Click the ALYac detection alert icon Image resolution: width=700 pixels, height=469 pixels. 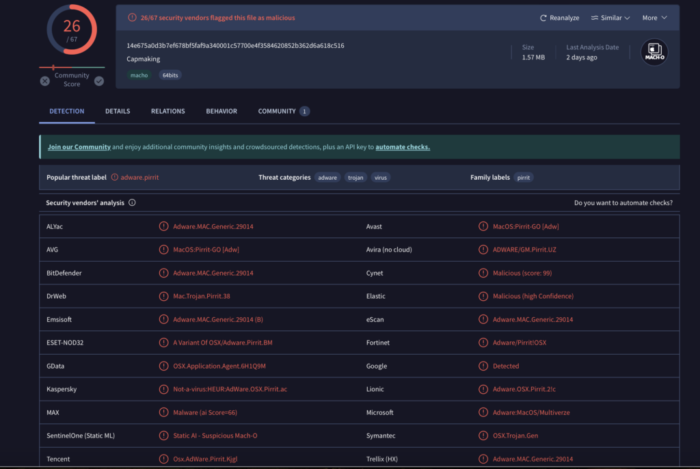(163, 226)
